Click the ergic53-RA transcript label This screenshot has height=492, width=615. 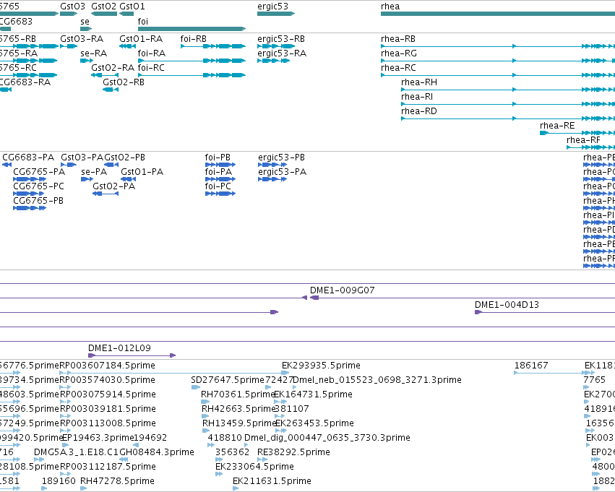[282, 53]
